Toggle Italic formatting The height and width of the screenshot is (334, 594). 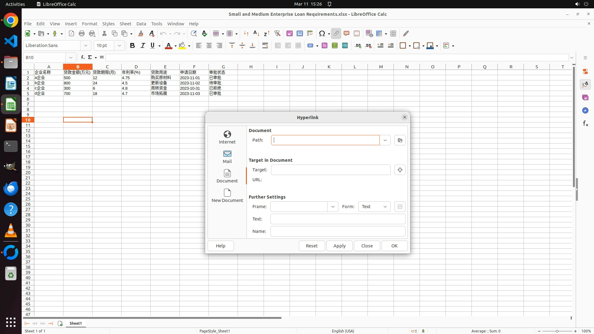[x=143, y=45]
